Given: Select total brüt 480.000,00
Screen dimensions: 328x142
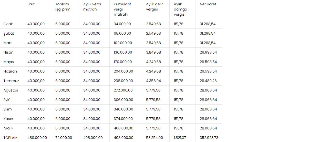Looking at the screenshot, I should coord(37,138).
